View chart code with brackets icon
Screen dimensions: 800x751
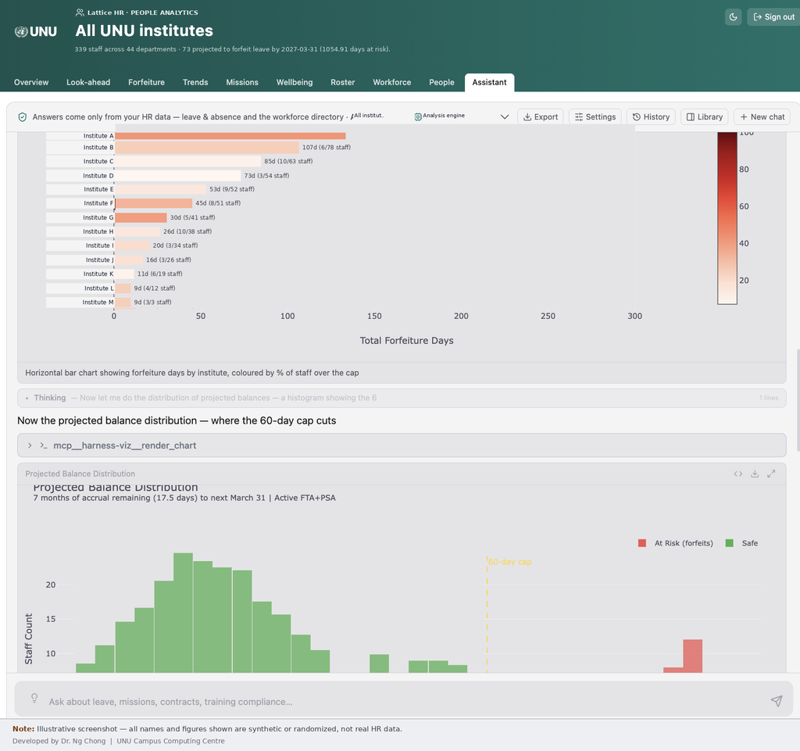(737, 474)
